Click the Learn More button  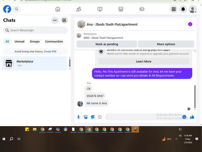click(143, 62)
